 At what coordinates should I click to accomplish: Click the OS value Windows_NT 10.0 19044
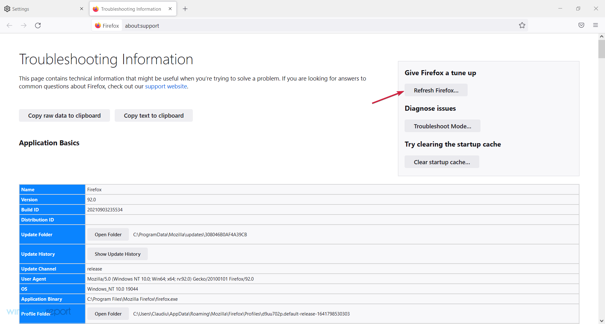coord(112,289)
